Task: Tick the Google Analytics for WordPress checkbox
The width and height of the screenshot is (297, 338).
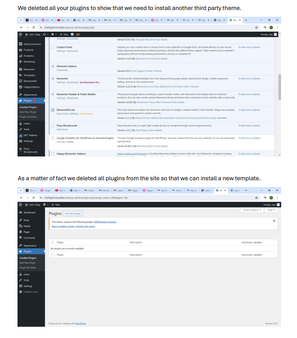Action: click(53, 138)
